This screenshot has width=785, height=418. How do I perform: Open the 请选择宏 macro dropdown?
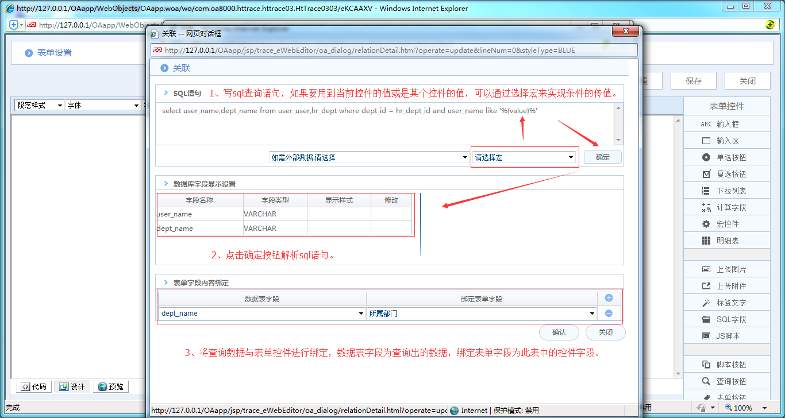[524, 157]
